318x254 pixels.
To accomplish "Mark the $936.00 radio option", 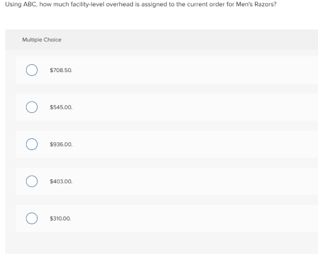I will [x=32, y=144].
